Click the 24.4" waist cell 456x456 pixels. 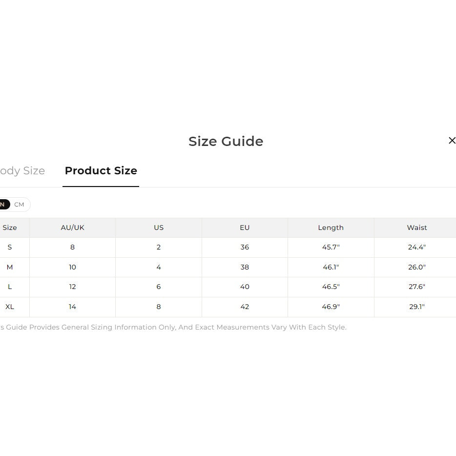click(416, 247)
